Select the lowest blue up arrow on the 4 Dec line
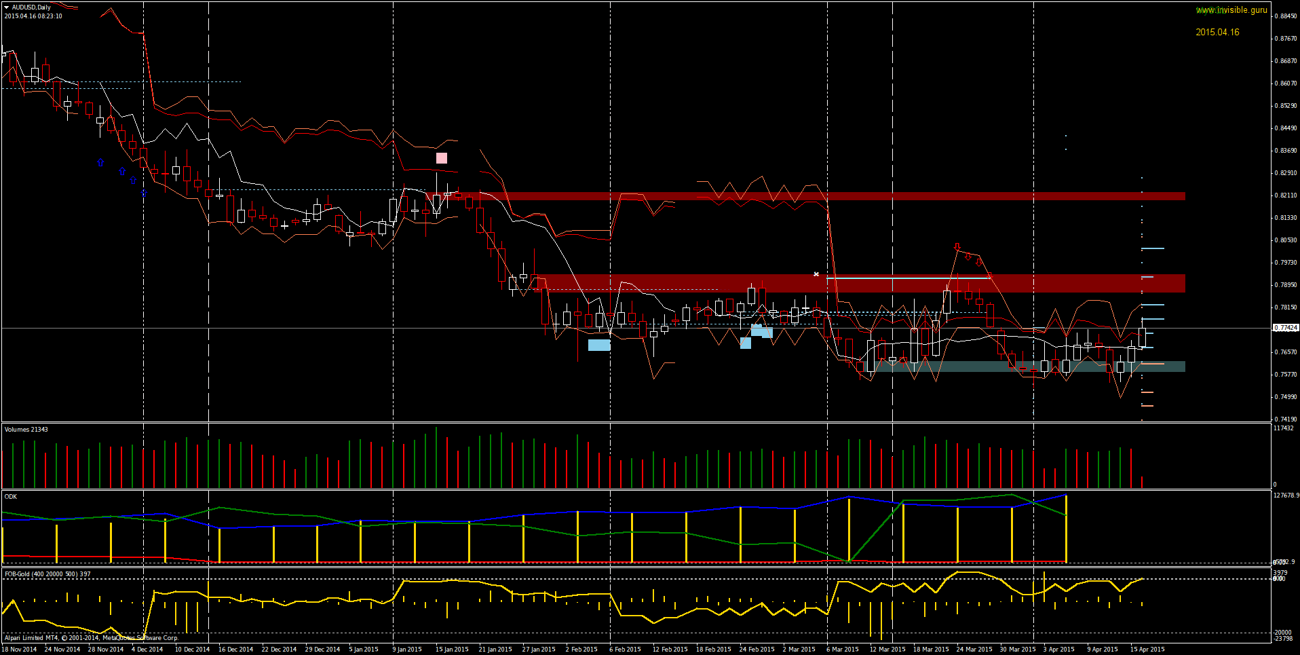Viewport: 1300px width, 655px height. [x=143, y=193]
